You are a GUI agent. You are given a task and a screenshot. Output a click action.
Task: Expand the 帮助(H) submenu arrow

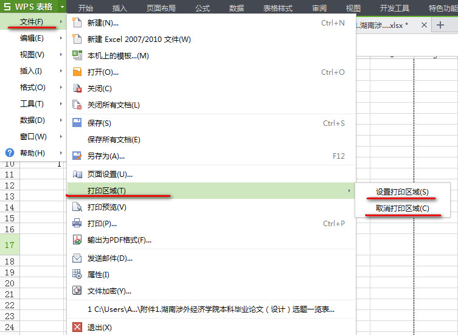[61, 153]
